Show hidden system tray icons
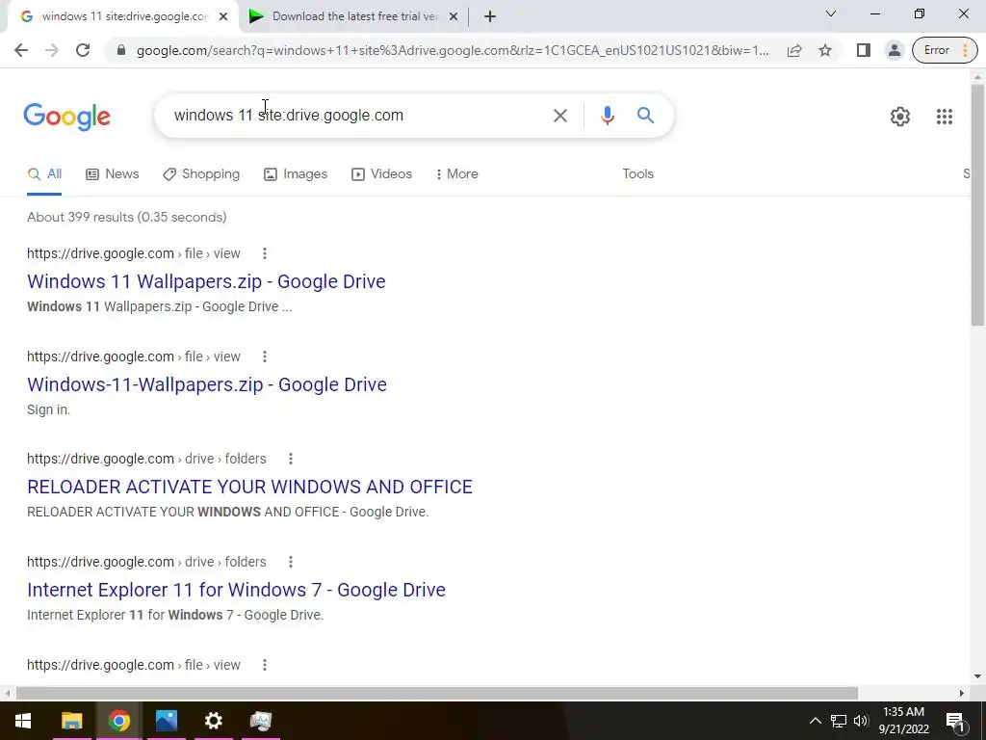The width and height of the screenshot is (986, 740). [x=815, y=721]
